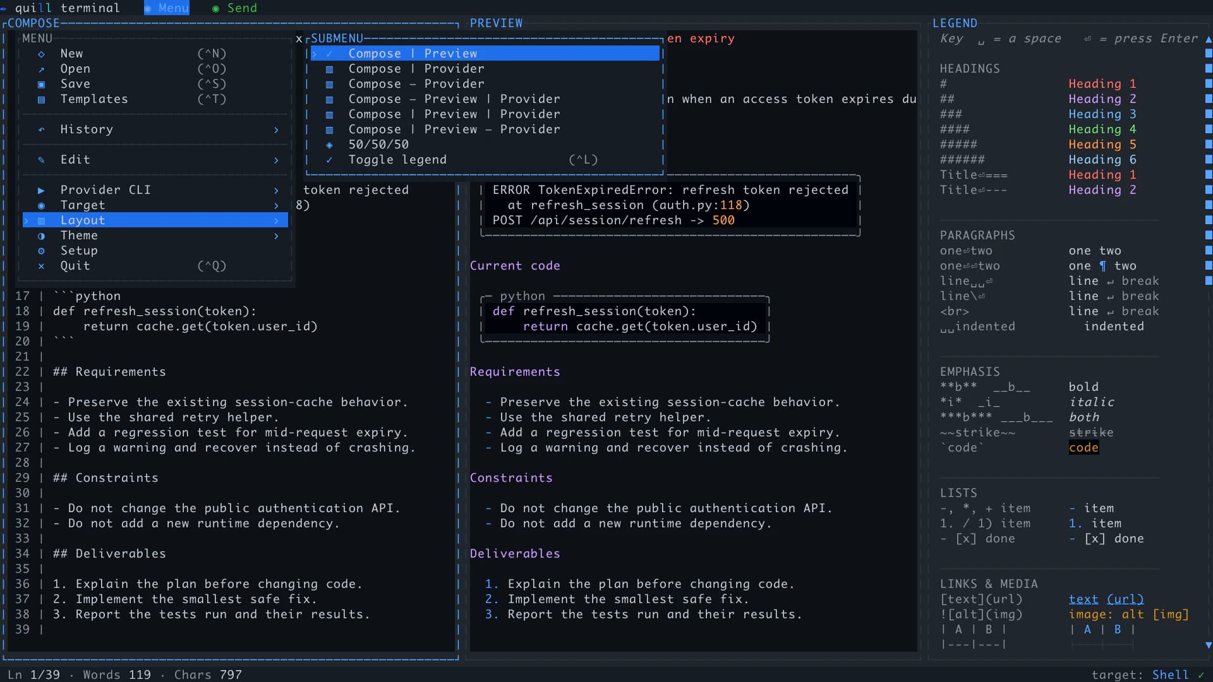Click the Send label in top bar
The image size is (1213, 682).
coord(242,8)
